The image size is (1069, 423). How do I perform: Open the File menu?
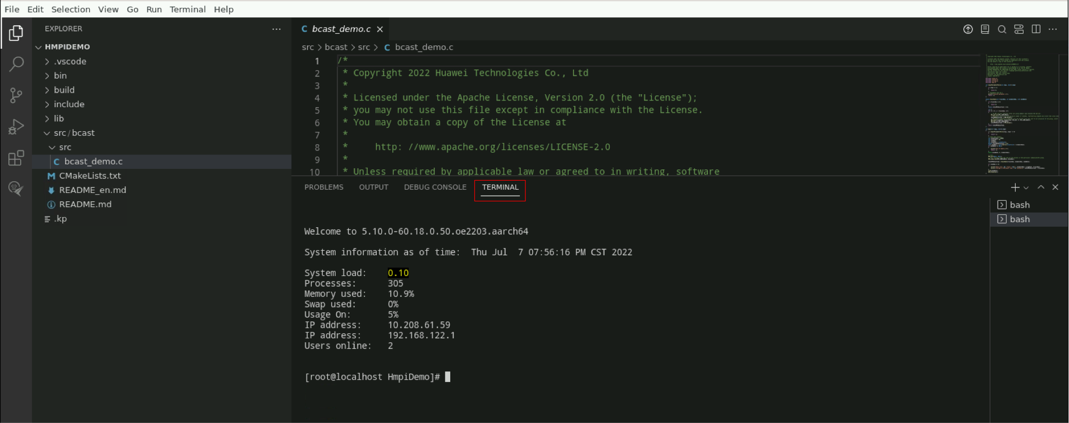[x=12, y=9]
